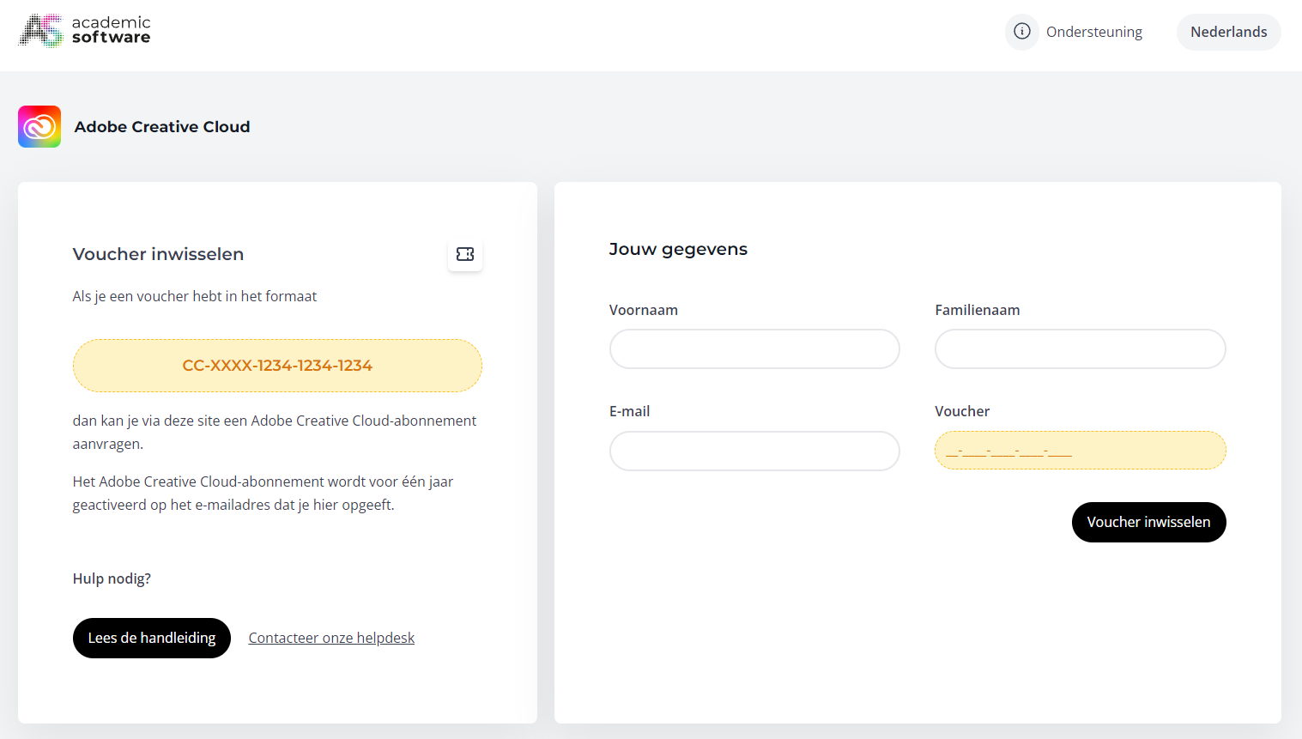Screen dimensions: 1302x739
Task: Click the Familienaam field label
Action: (x=978, y=310)
